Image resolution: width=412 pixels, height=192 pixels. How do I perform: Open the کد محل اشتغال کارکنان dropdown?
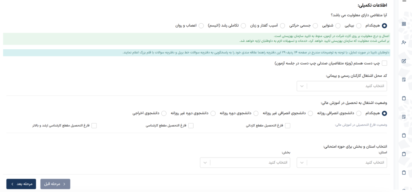[342, 86]
